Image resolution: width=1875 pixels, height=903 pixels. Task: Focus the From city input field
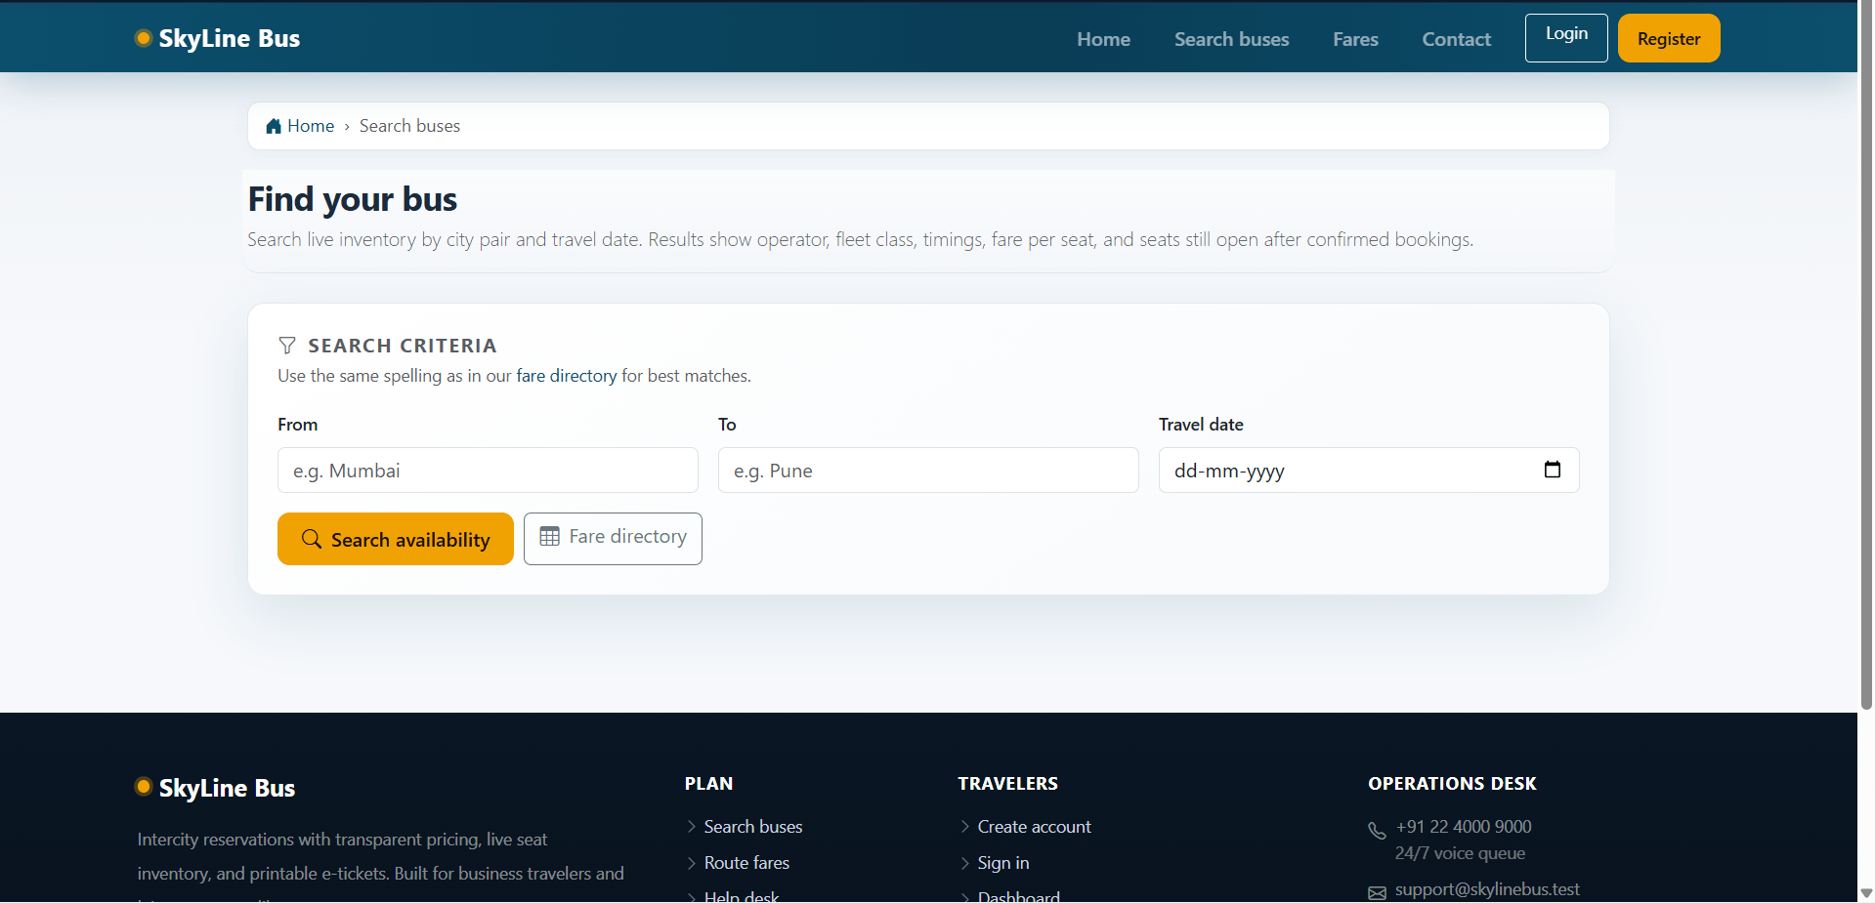(x=488, y=471)
